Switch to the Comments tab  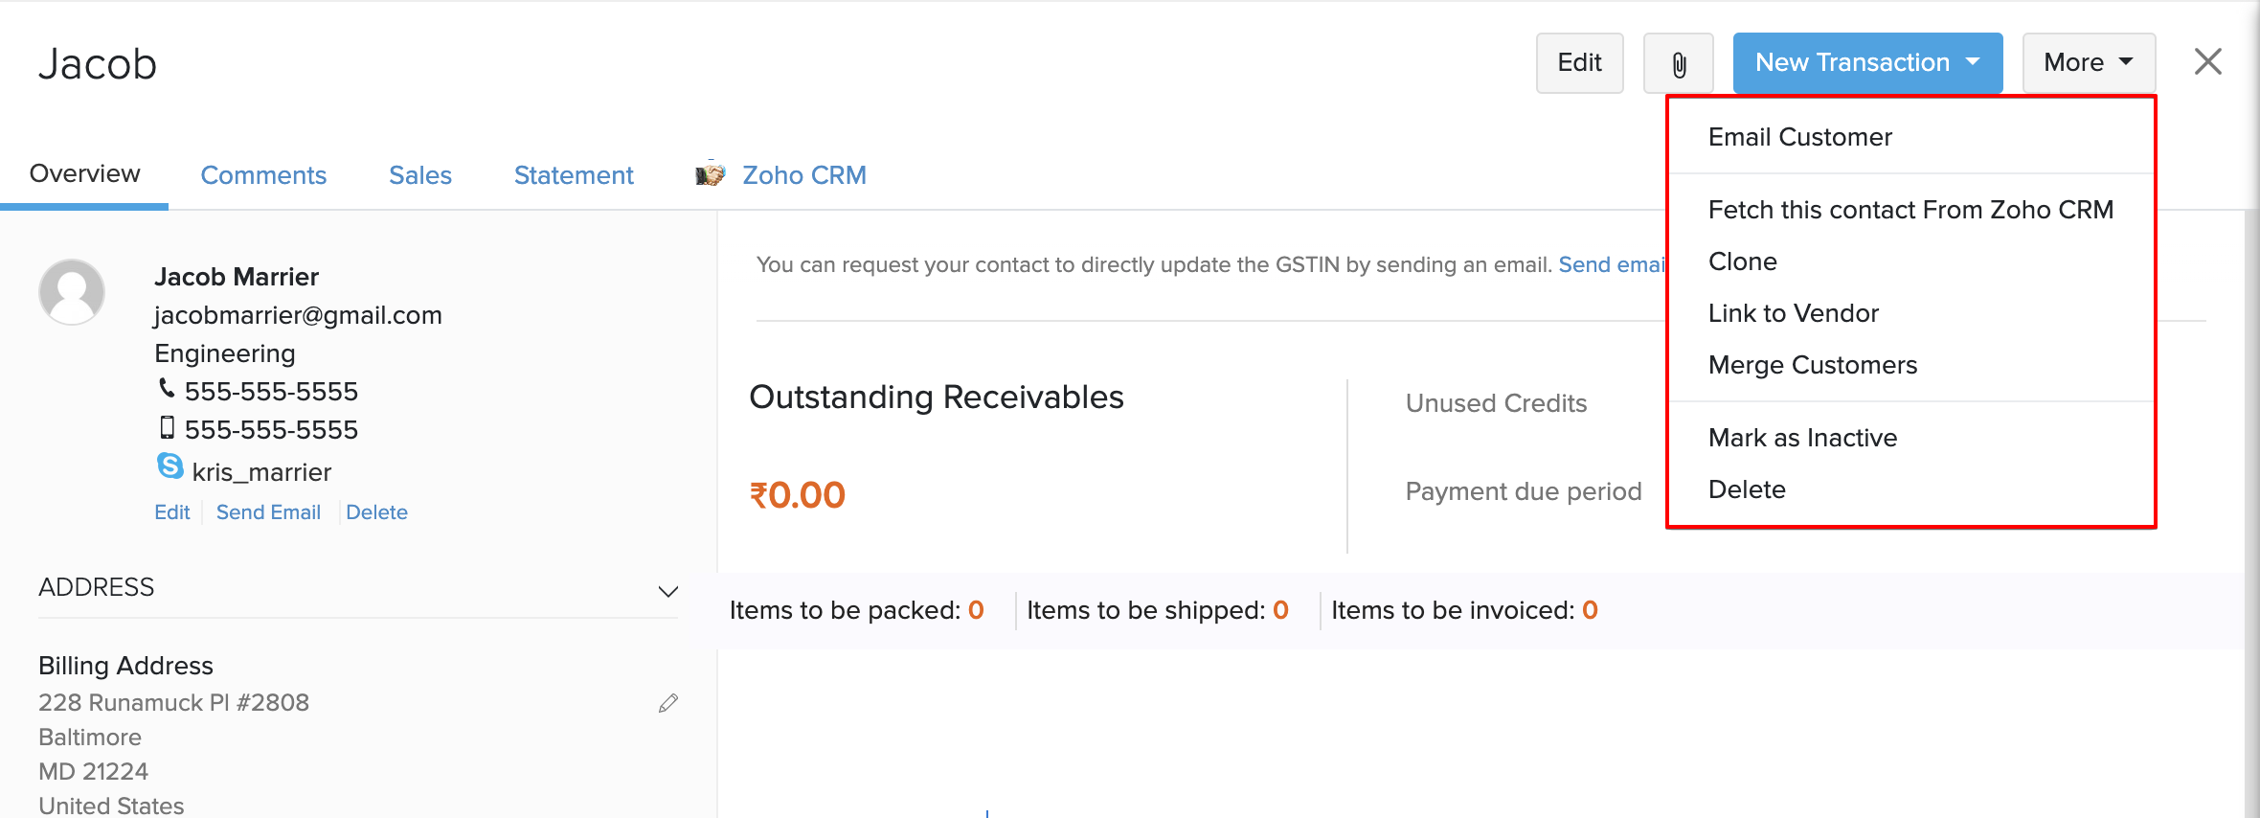pos(263,174)
